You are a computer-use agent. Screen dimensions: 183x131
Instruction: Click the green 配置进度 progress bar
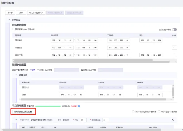pos(48,106)
